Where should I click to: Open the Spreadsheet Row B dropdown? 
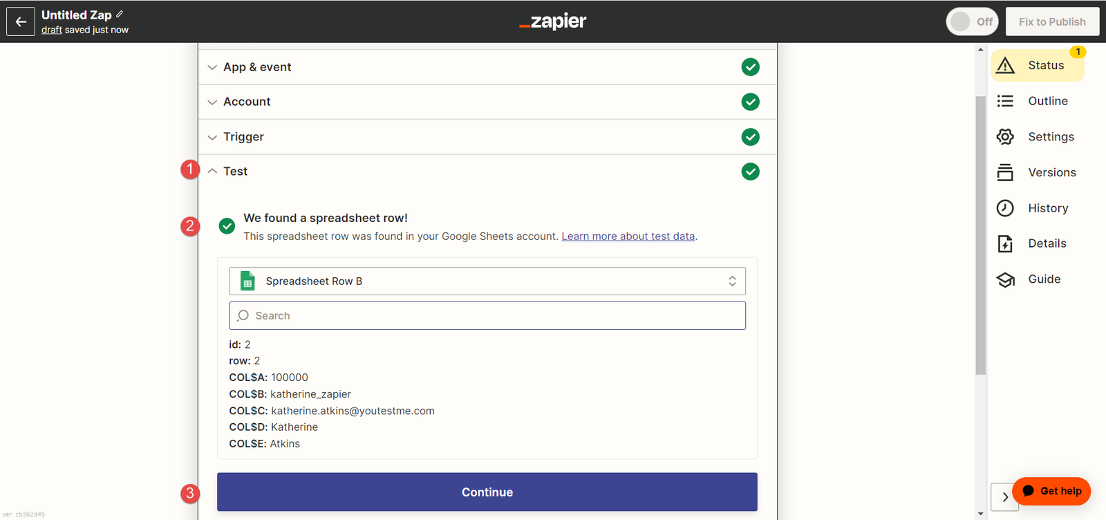click(x=487, y=281)
